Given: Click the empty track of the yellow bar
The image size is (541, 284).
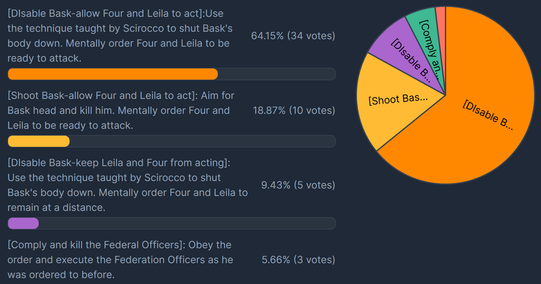Looking at the screenshot, I should tap(202, 141).
